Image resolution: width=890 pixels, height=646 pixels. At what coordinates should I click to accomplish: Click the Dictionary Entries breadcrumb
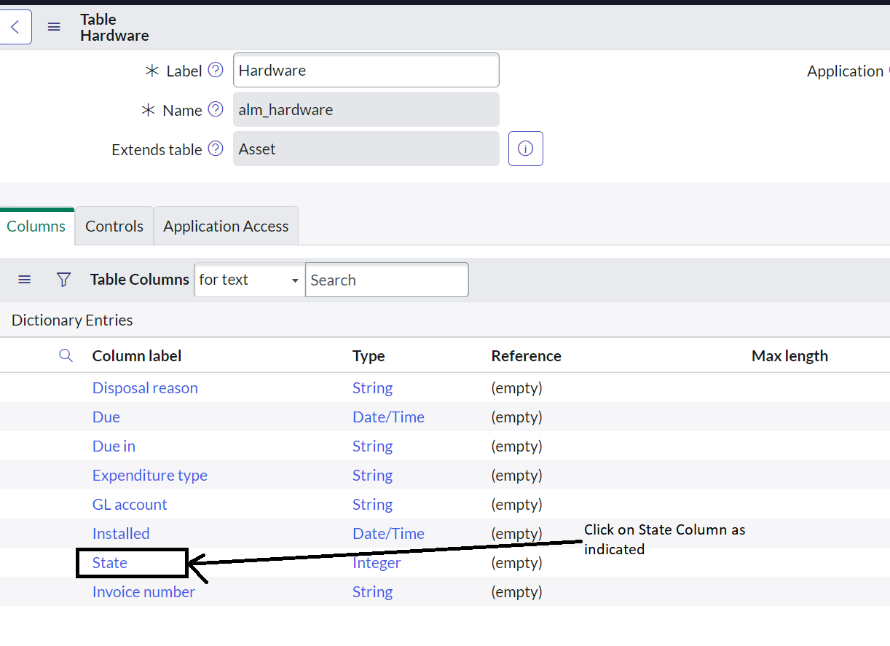click(x=72, y=320)
